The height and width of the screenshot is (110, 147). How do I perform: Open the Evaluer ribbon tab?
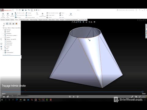pyautogui.click(x=57, y=20)
